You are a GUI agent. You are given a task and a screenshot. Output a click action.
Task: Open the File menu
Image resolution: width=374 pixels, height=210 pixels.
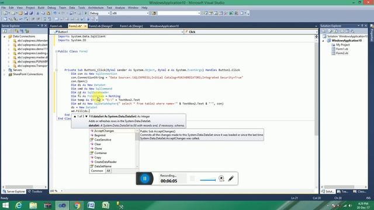(4, 8)
